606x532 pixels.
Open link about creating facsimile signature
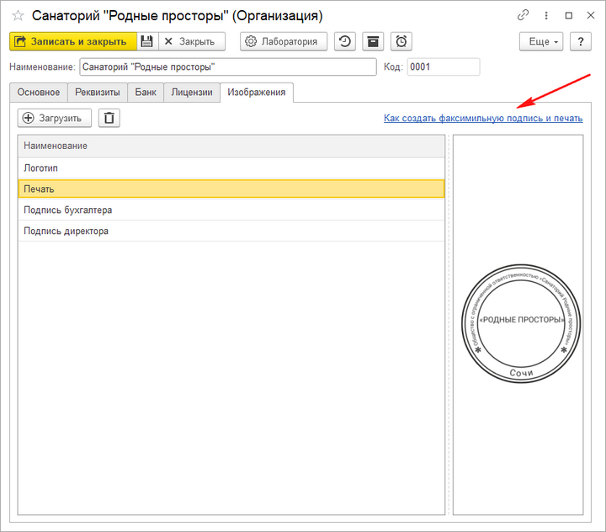tap(483, 119)
